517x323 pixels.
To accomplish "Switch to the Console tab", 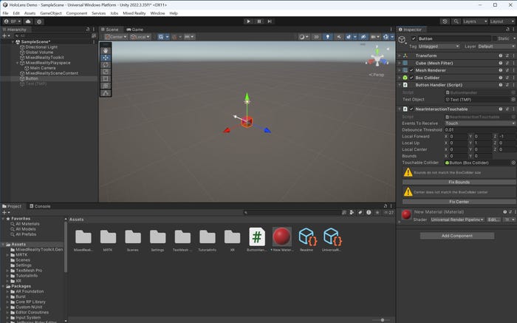I will (40, 206).
